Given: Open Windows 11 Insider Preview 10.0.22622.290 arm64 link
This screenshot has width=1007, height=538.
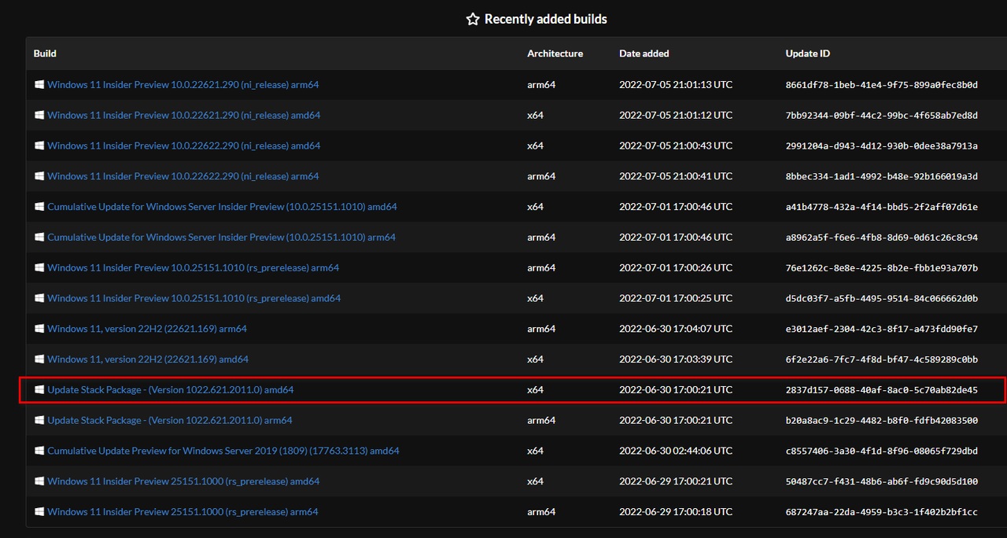Looking at the screenshot, I should [183, 176].
